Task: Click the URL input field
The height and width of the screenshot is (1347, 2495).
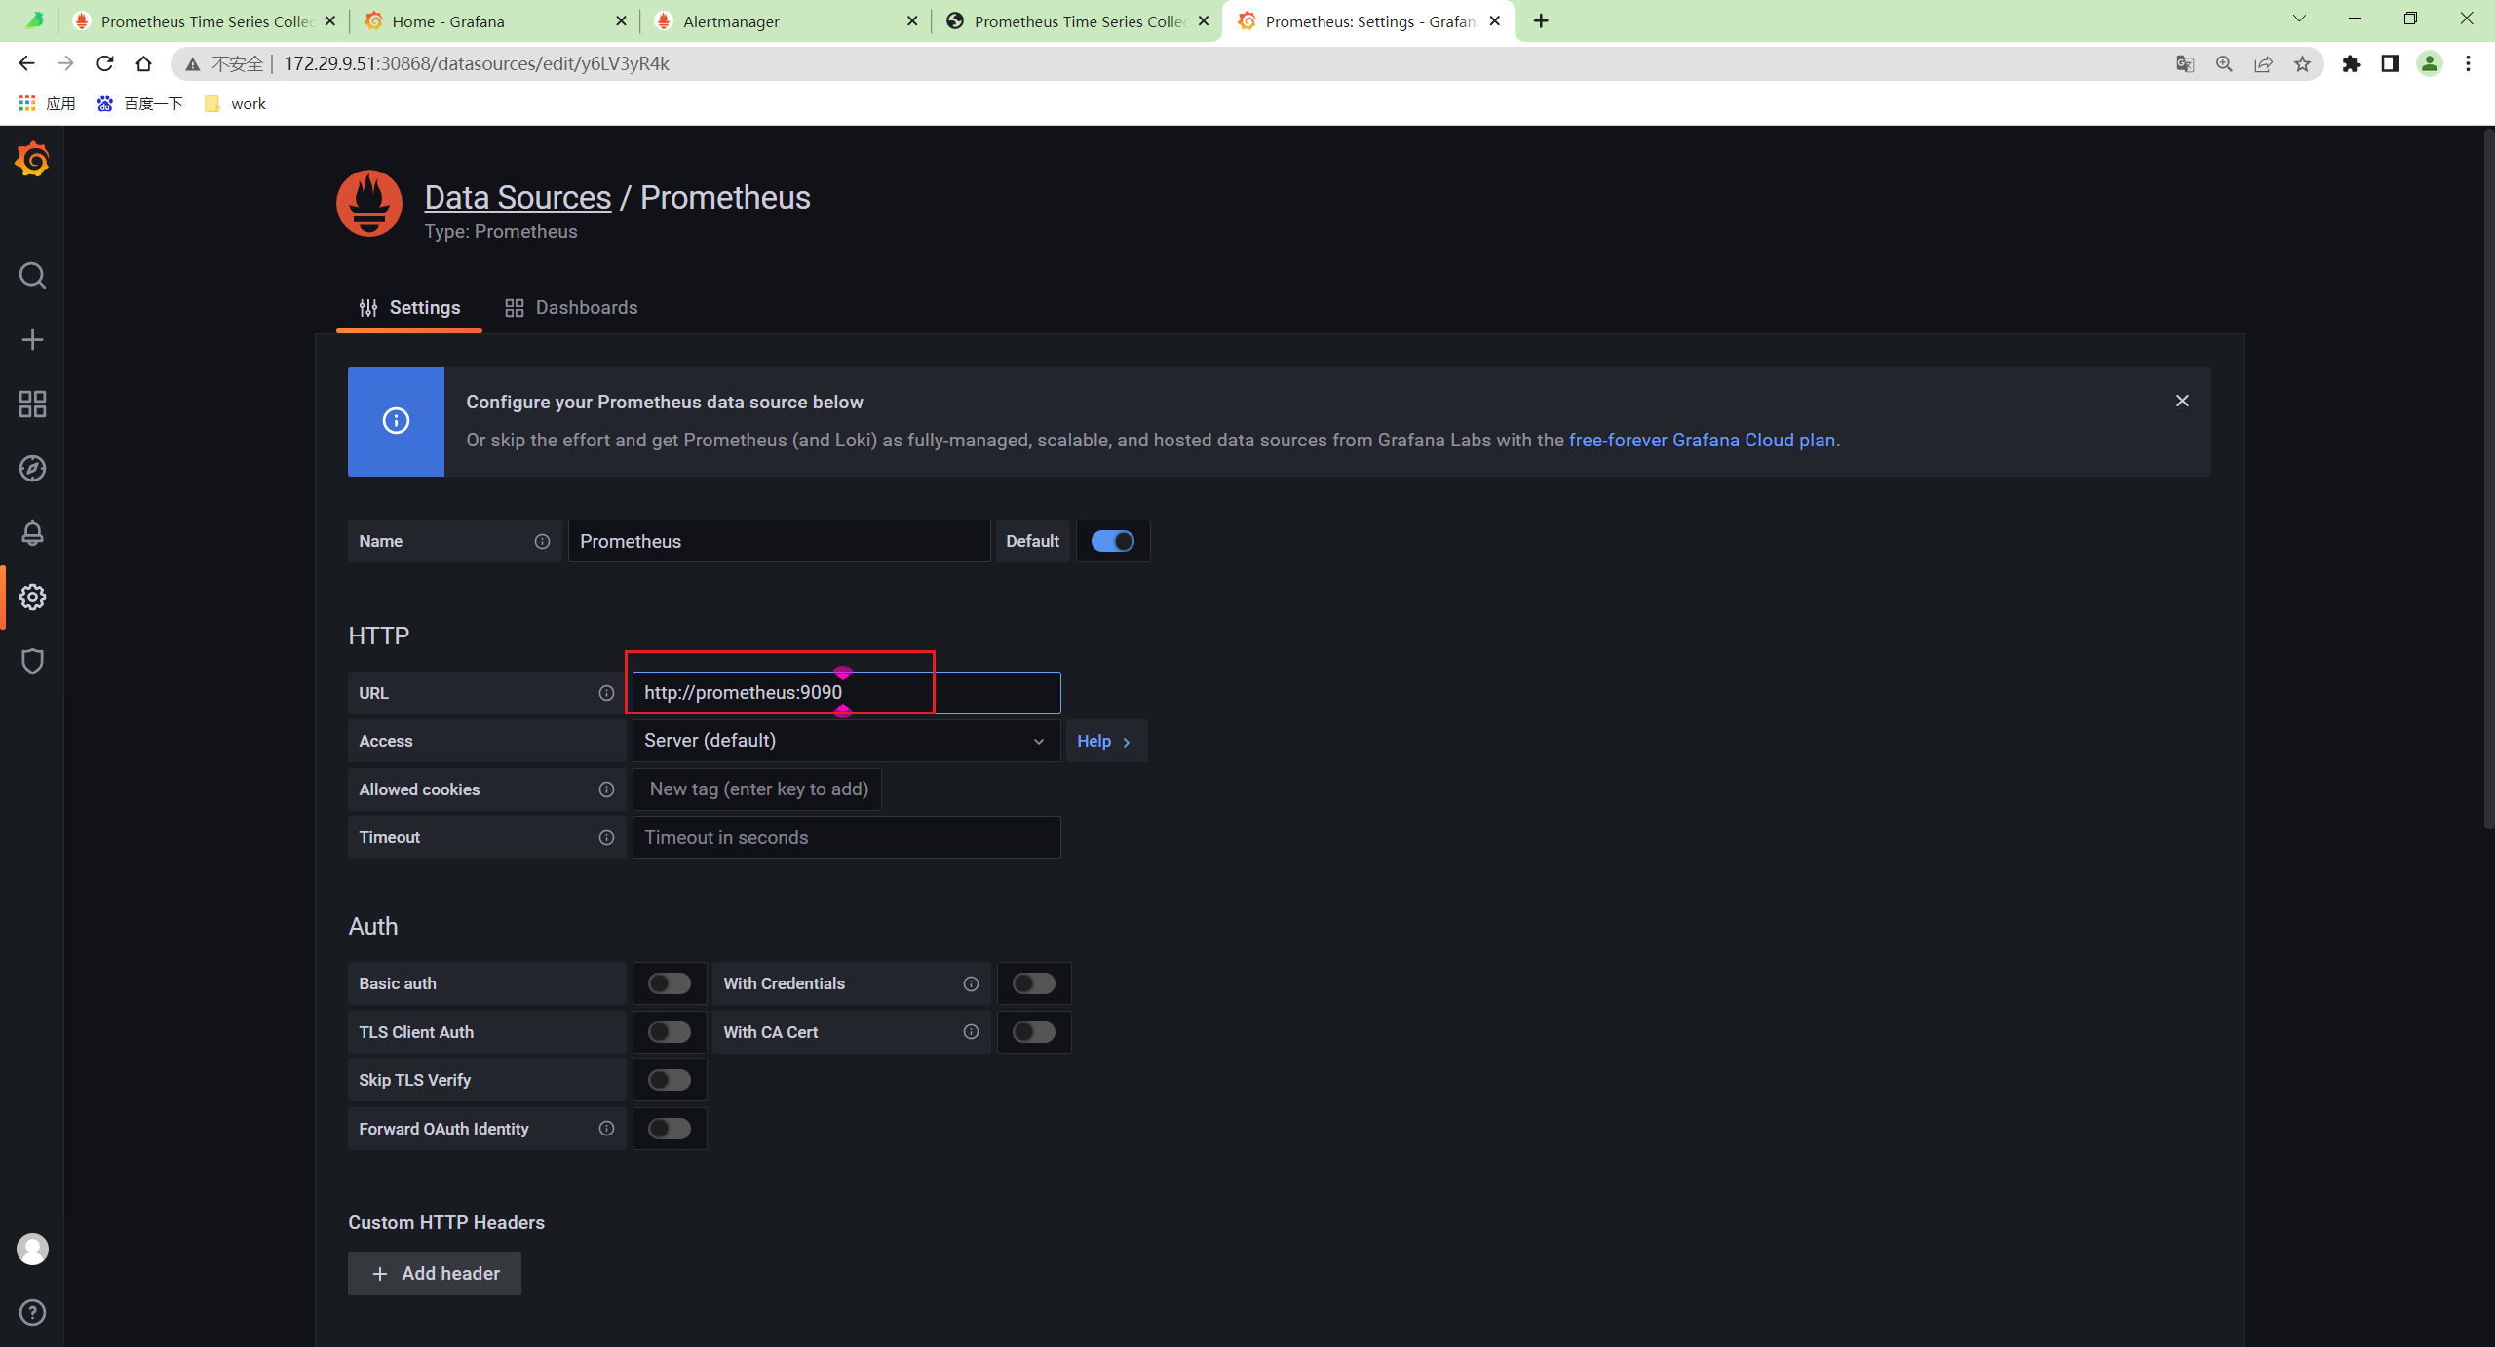Action: tap(846, 693)
